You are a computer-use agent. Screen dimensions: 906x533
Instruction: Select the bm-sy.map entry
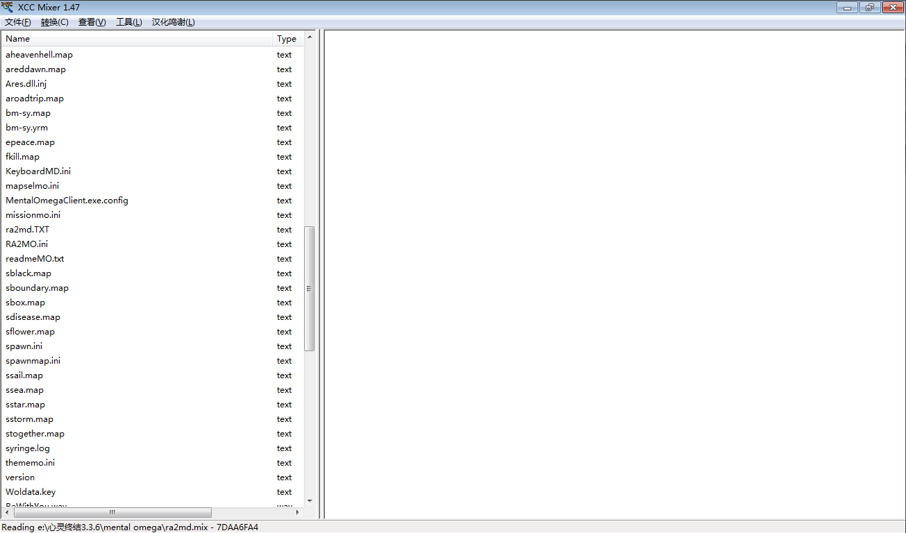pos(28,113)
